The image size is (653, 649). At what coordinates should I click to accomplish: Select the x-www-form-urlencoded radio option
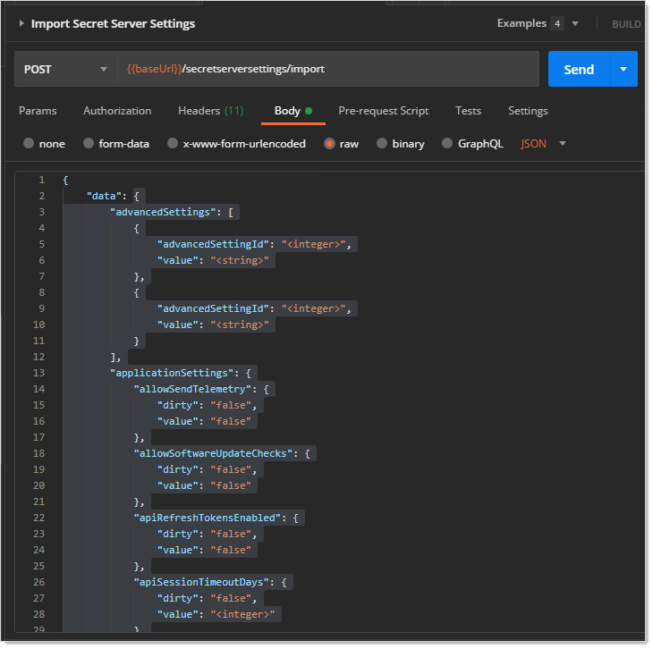pyautogui.click(x=174, y=143)
